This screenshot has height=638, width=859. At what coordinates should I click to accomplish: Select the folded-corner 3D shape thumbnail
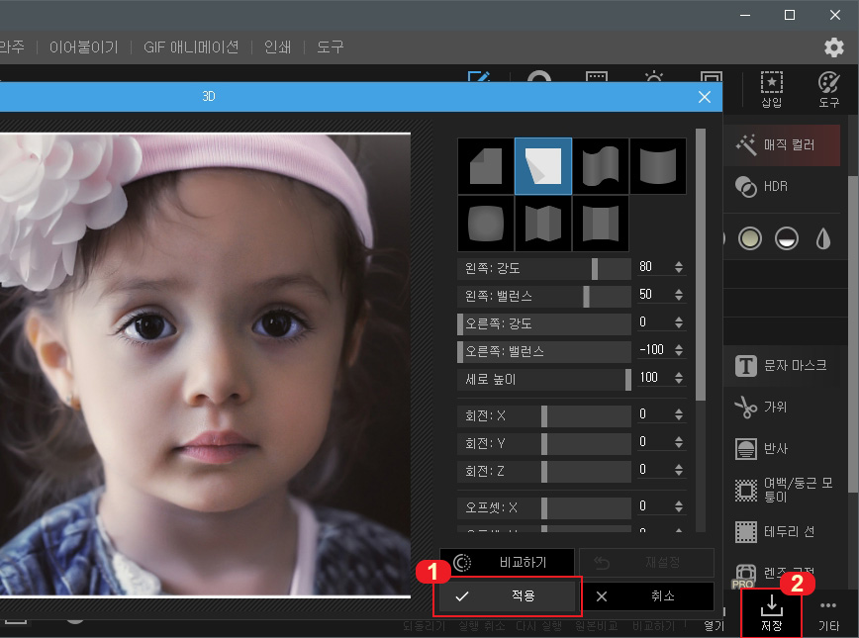(486, 166)
